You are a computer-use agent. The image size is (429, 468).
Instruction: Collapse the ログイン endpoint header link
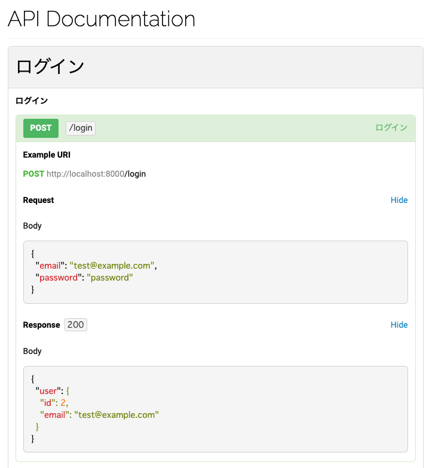click(x=391, y=128)
